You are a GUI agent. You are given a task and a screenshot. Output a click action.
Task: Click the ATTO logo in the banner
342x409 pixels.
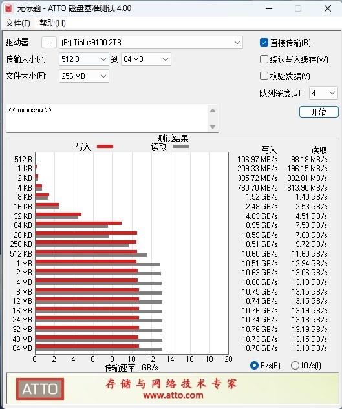[40, 389]
